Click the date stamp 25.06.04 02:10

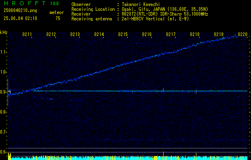point(20,18)
